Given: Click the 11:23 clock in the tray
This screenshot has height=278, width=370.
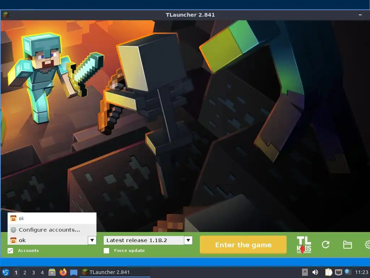Looking at the screenshot, I should point(362,272).
